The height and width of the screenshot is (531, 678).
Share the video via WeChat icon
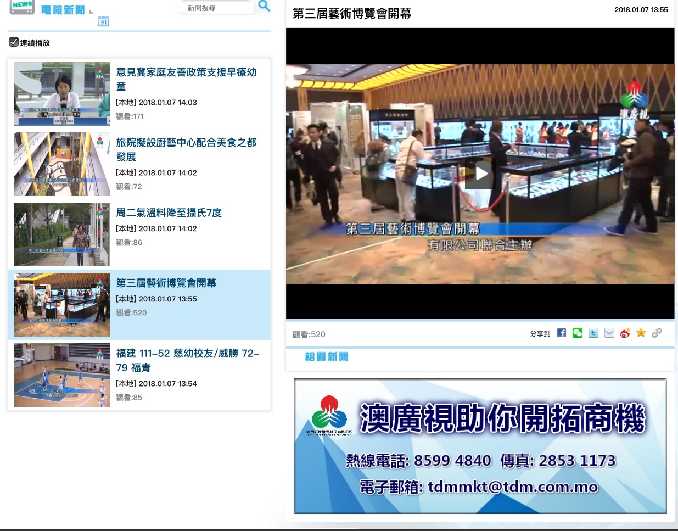click(577, 333)
